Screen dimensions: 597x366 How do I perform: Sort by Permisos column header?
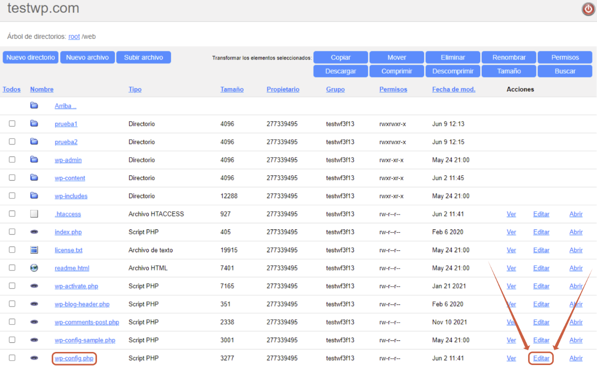tap(393, 90)
